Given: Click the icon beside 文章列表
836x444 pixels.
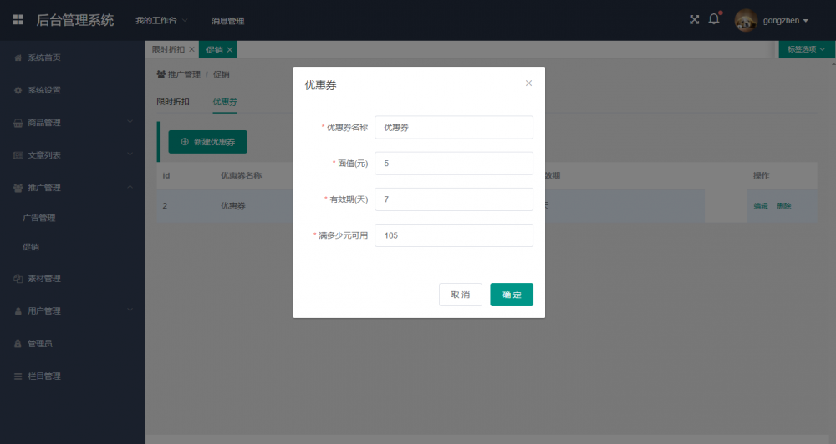Looking at the screenshot, I should 18,155.
